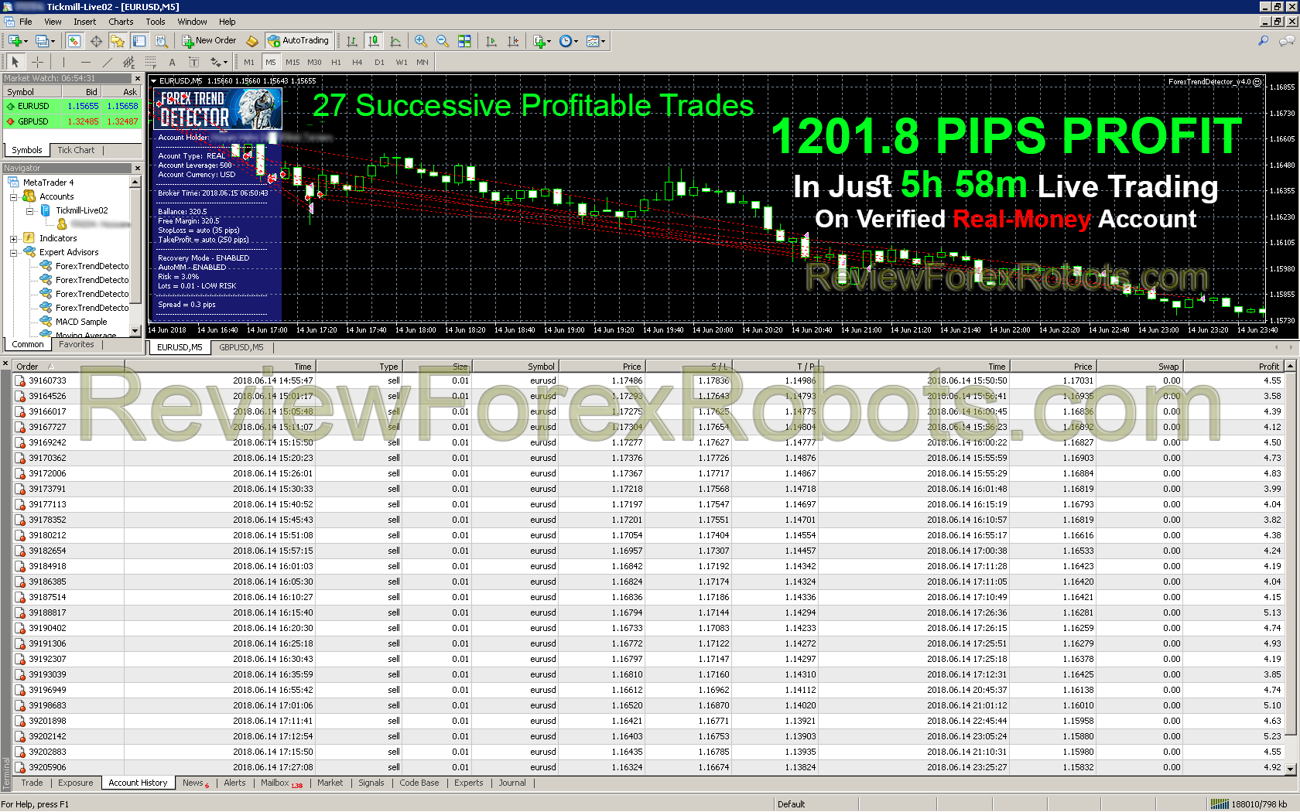
Task: Launch MetaEditor with the yellow book icon
Action: 252,41
